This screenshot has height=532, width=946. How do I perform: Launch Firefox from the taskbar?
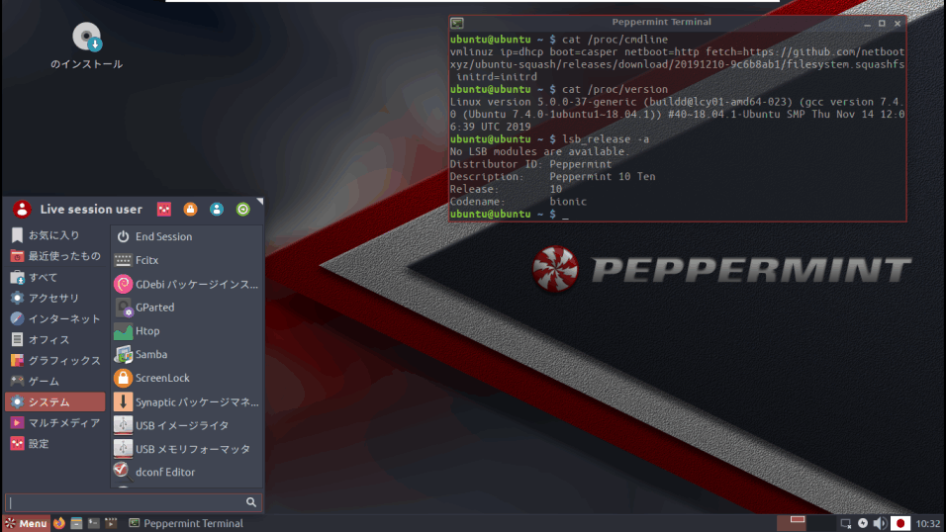(58, 523)
